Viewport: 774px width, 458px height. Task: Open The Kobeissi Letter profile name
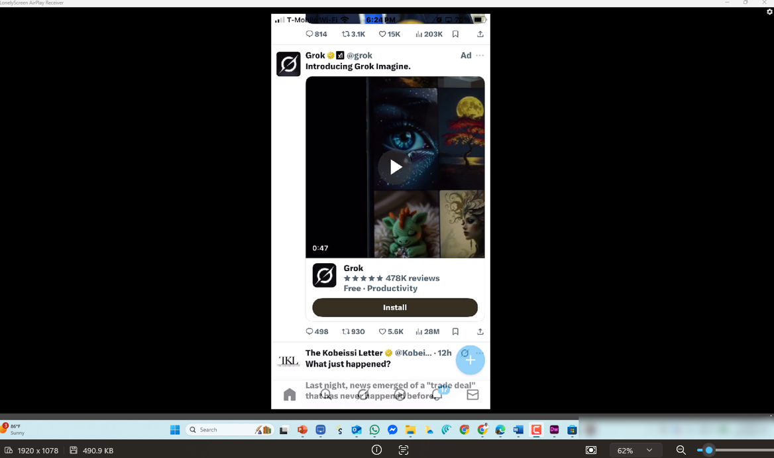coord(344,353)
